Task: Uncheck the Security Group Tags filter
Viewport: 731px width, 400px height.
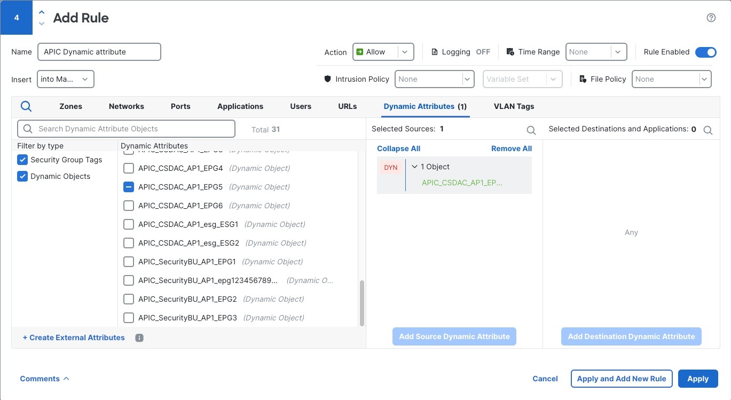Action: pyautogui.click(x=22, y=160)
